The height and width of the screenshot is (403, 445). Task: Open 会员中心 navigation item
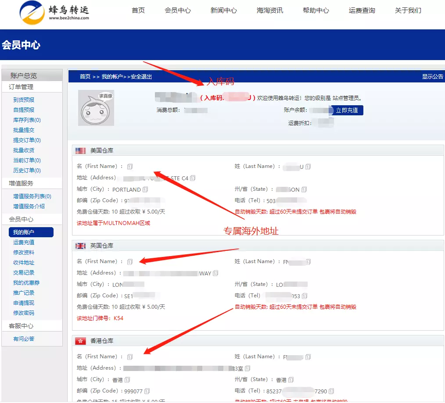178,11
